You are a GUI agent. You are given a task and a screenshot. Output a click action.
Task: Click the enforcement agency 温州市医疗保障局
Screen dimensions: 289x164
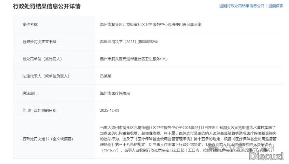click(x=115, y=93)
